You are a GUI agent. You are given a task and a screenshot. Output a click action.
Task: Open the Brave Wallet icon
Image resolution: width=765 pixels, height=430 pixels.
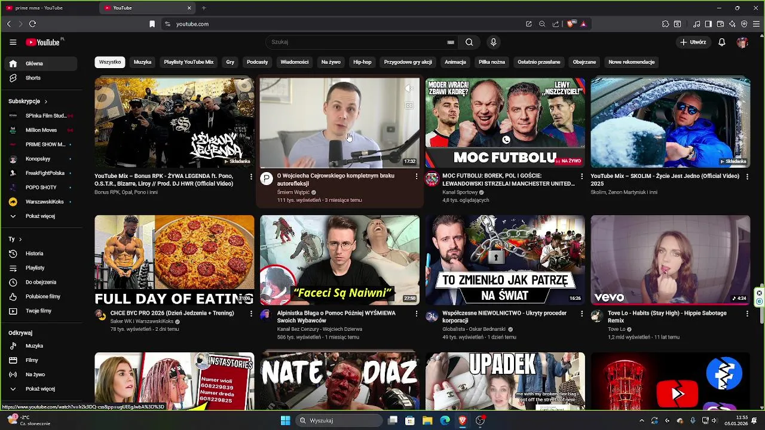coord(720,24)
